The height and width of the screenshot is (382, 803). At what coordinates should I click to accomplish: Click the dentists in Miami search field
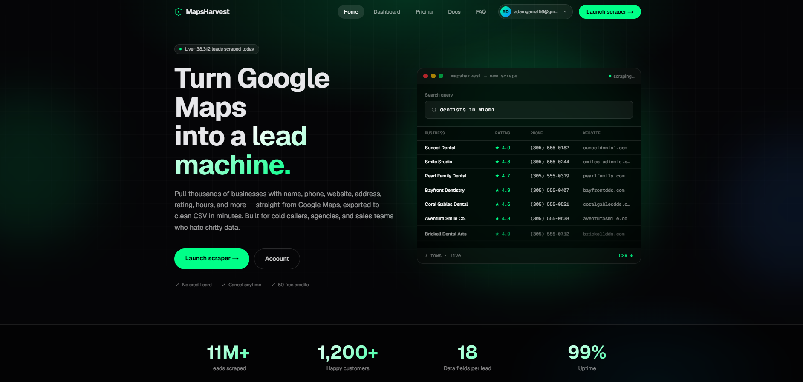point(529,110)
